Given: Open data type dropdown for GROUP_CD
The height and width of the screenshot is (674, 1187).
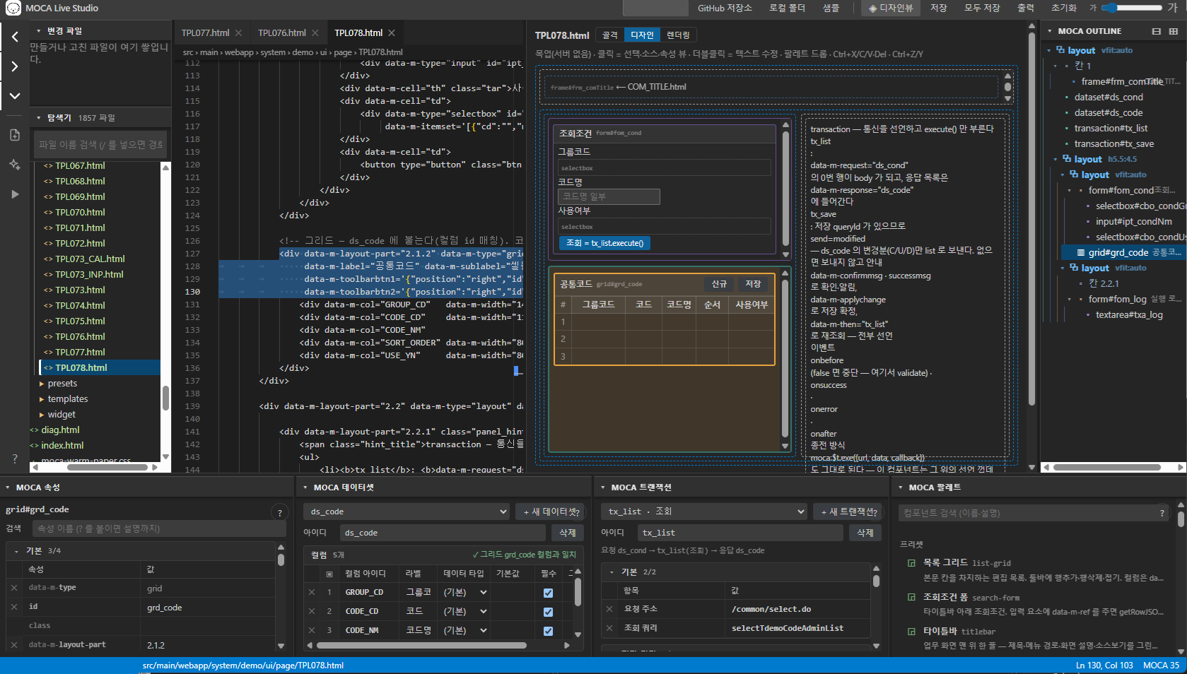Looking at the screenshot, I should (x=465, y=592).
